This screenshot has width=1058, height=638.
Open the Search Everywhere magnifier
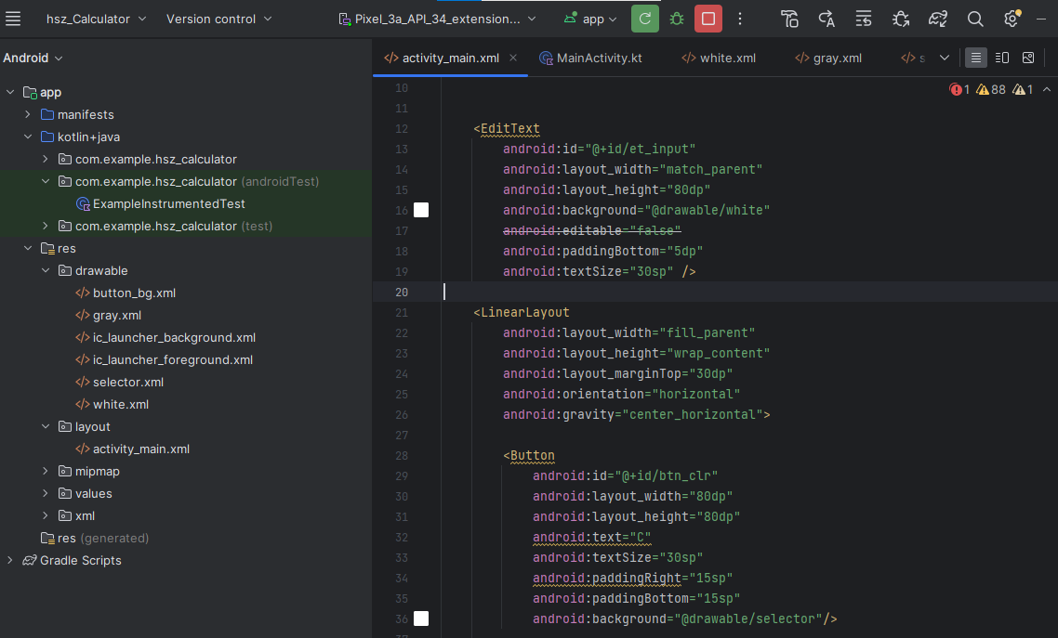tap(975, 19)
